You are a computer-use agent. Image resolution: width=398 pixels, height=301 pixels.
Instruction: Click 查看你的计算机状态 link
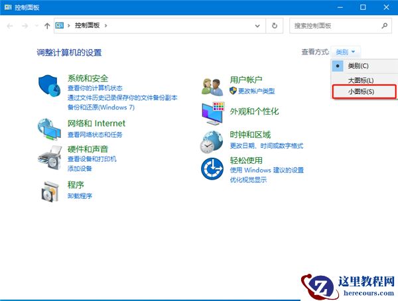coord(95,88)
